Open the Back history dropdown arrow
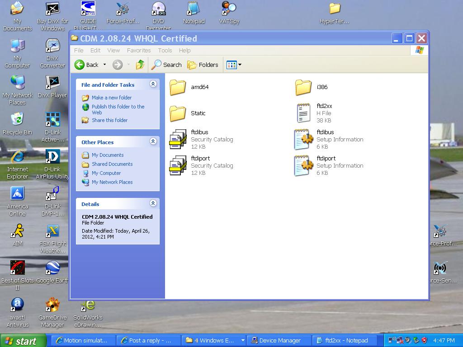This screenshot has width=463, height=347. [104, 65]
